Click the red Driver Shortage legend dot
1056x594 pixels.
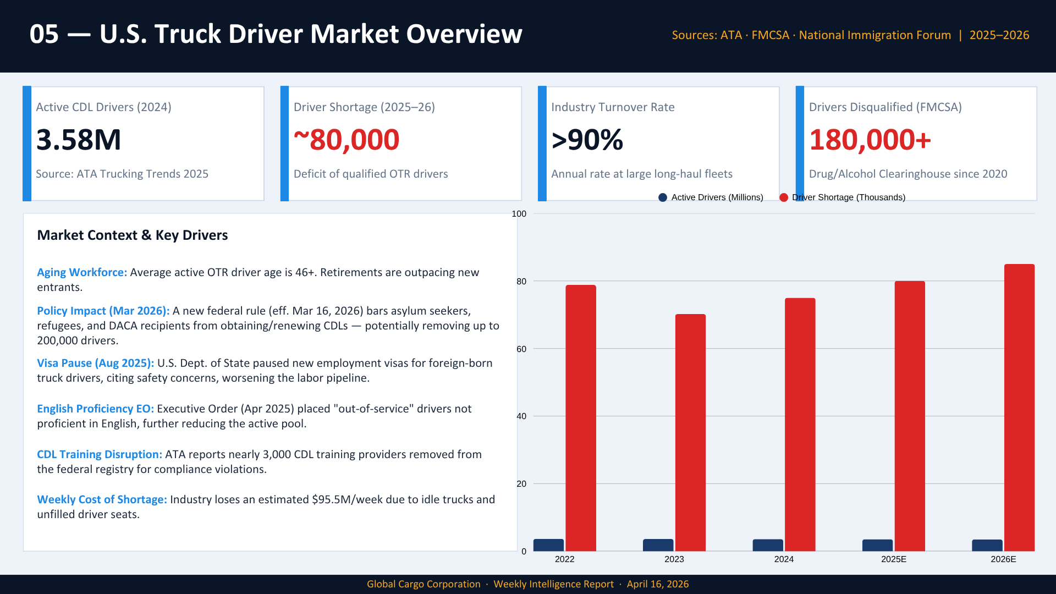pos(784,197)
